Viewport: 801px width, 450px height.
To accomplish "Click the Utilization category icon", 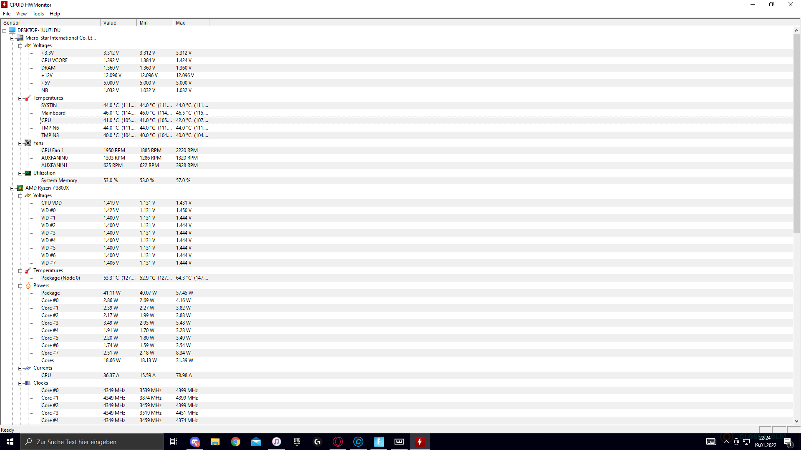I will (28, 173).
